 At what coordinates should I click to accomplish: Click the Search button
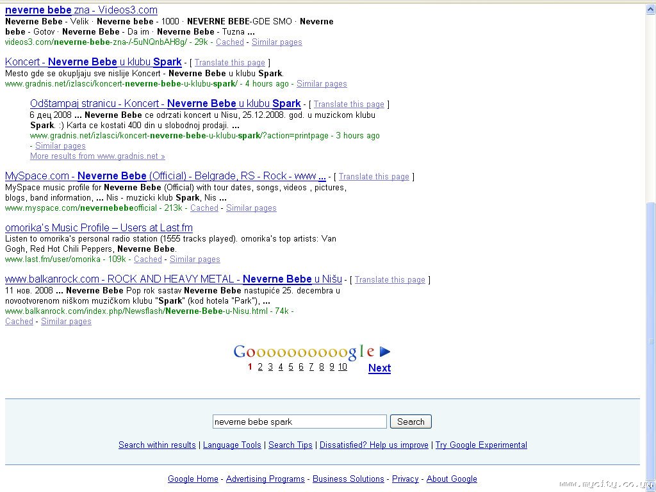click(411, 422)
